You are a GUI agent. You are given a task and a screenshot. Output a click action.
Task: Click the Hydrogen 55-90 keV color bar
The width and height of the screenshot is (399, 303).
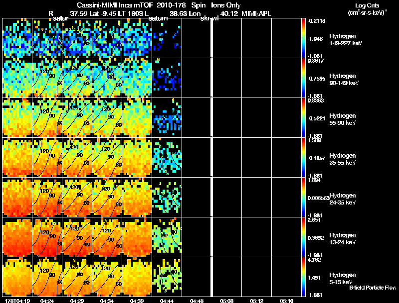304,118
